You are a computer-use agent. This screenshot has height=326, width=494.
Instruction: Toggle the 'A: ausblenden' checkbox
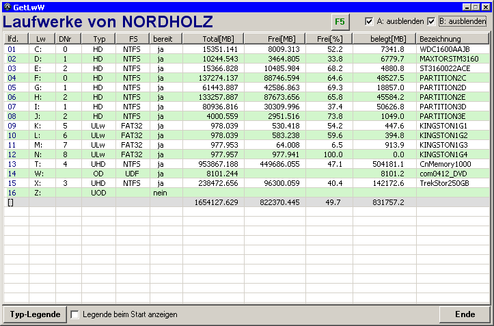click(370, 21)
